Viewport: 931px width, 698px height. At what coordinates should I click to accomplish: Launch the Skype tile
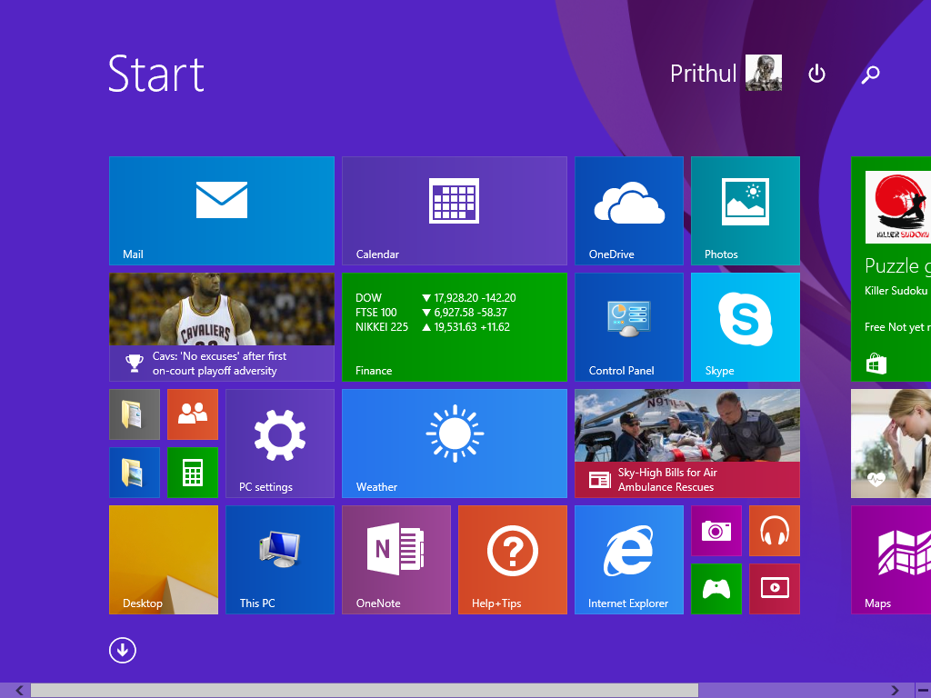pyautogui.click(x=746, y=327)
